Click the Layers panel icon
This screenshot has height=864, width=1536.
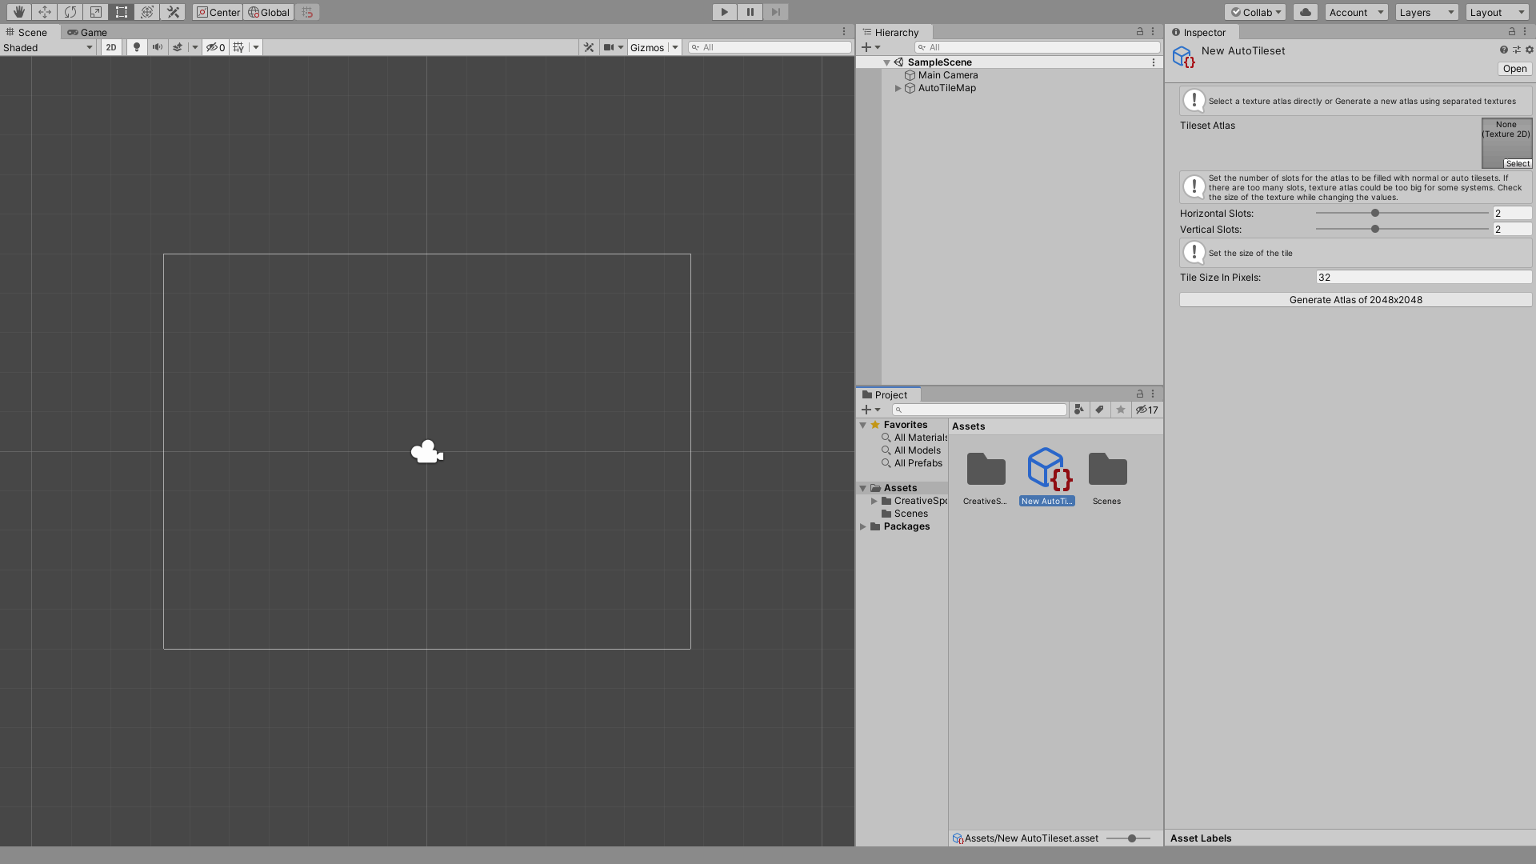pyautogui.click(x=1426, y=12)
